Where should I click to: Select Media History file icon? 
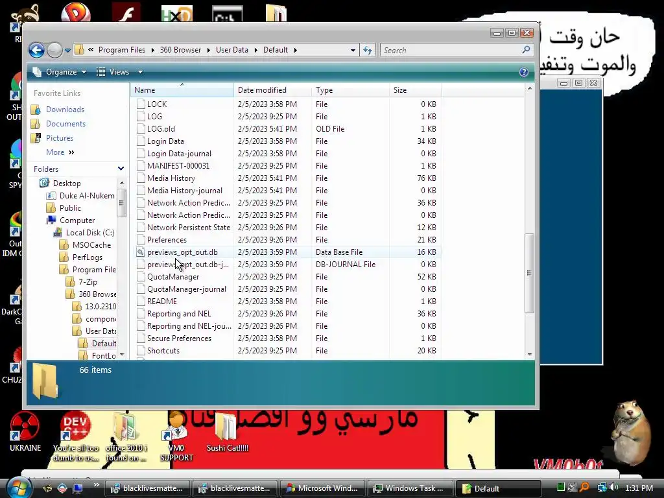tap(141, 178)
